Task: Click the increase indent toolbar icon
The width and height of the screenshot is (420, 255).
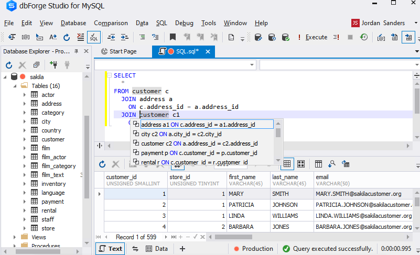Action: point(125,37)
